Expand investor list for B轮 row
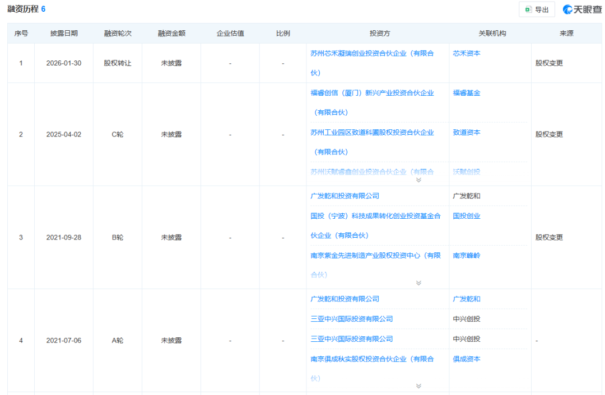 (418, 283)
